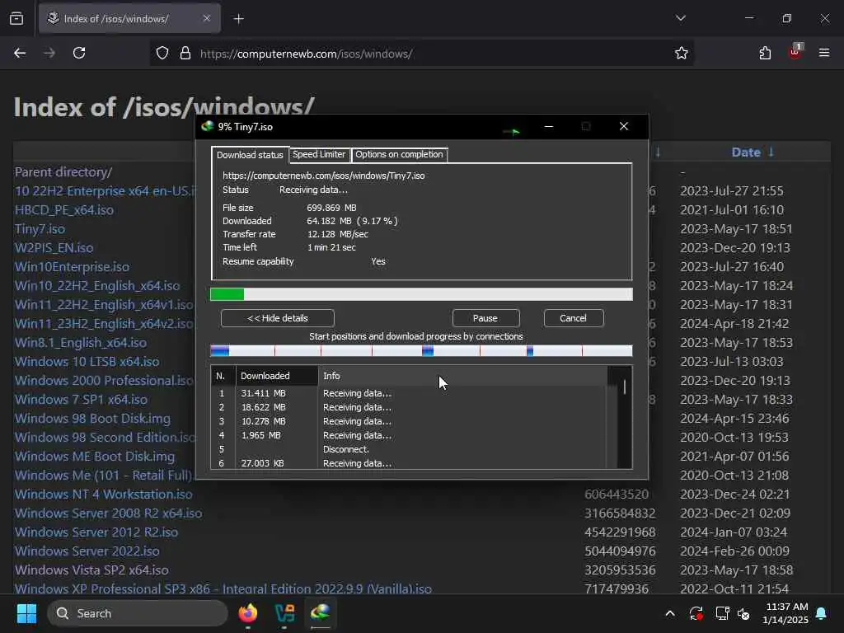
Task: Open Win10Enterprise.iso link
Action: (x=73, y=267)
